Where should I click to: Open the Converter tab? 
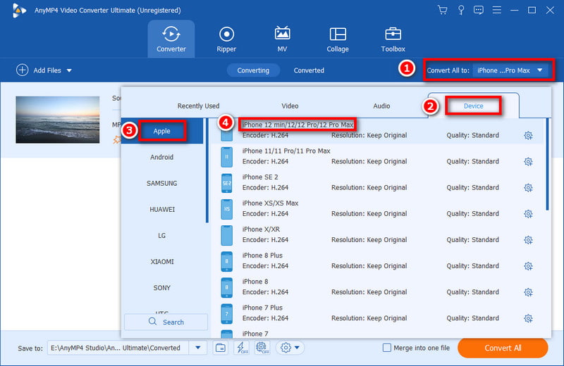pyautogui.click(x=171, y=39)
